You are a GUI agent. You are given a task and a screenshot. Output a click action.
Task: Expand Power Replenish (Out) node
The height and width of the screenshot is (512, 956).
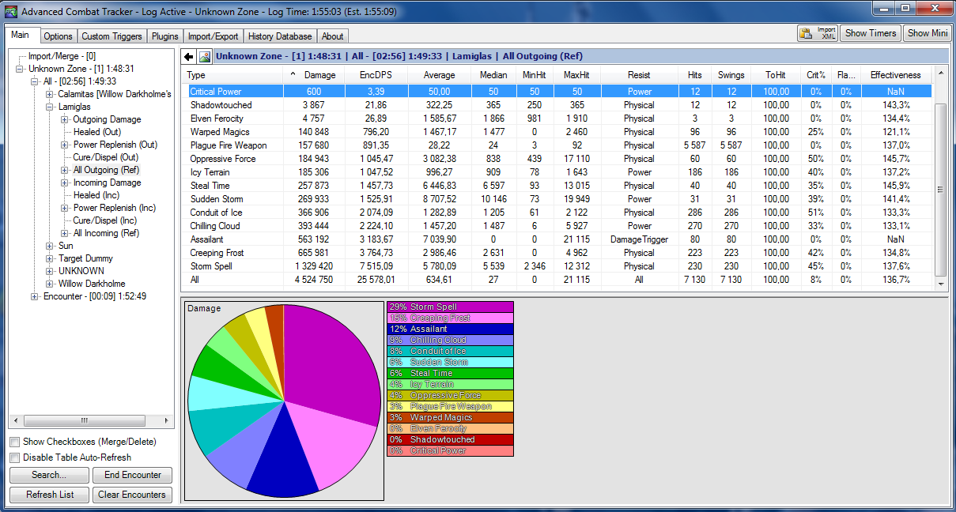[x=65, y=145]
